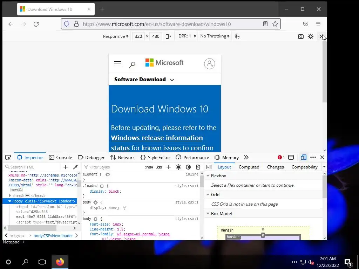Open the Changes sidebar tab
Viewport: 359px width, 269px height.
(x=276, y=167)
